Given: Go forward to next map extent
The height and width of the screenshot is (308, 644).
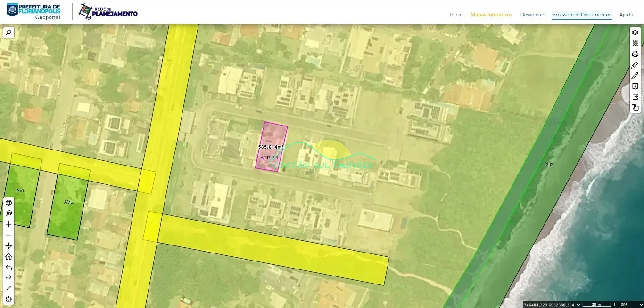Looking at the screenshot, I should pos(8,278).
